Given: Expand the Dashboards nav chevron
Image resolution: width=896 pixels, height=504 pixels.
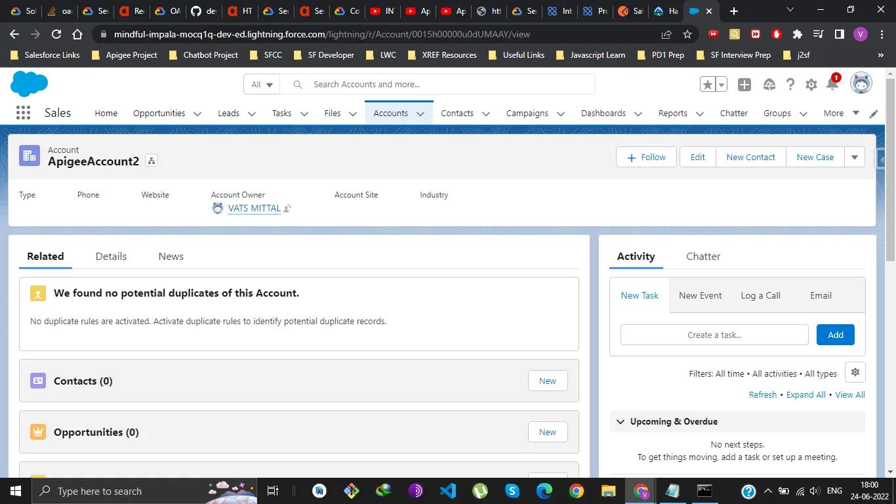Looking at the screenshot, I should [x=638, y=114].
